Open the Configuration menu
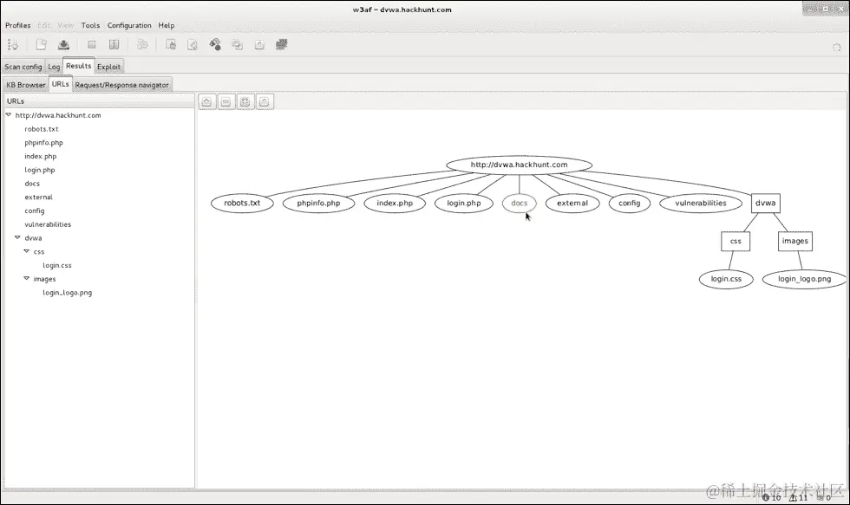Viewport: 850px width, 505px height. [129, 25]
